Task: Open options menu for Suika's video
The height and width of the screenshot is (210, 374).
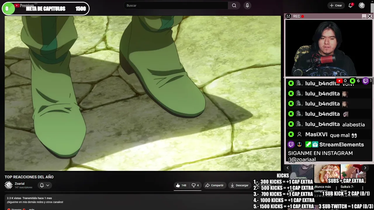Action: [x=363, y=188]
